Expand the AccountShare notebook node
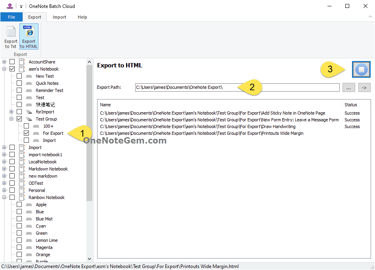 [x=4, y=62]
